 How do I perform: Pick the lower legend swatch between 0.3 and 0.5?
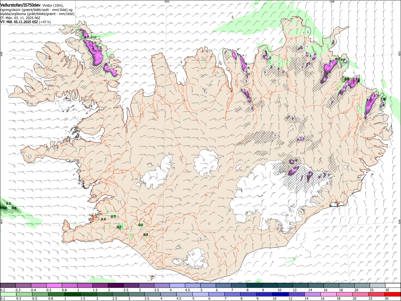(x=24, y=294)
